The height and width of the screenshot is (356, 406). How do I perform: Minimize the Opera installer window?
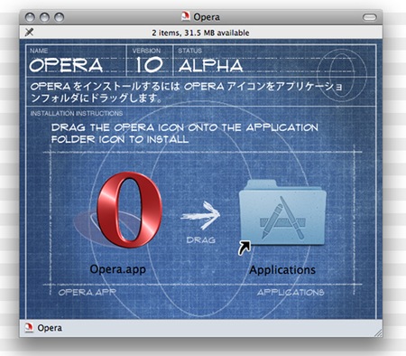click(44, 17)
